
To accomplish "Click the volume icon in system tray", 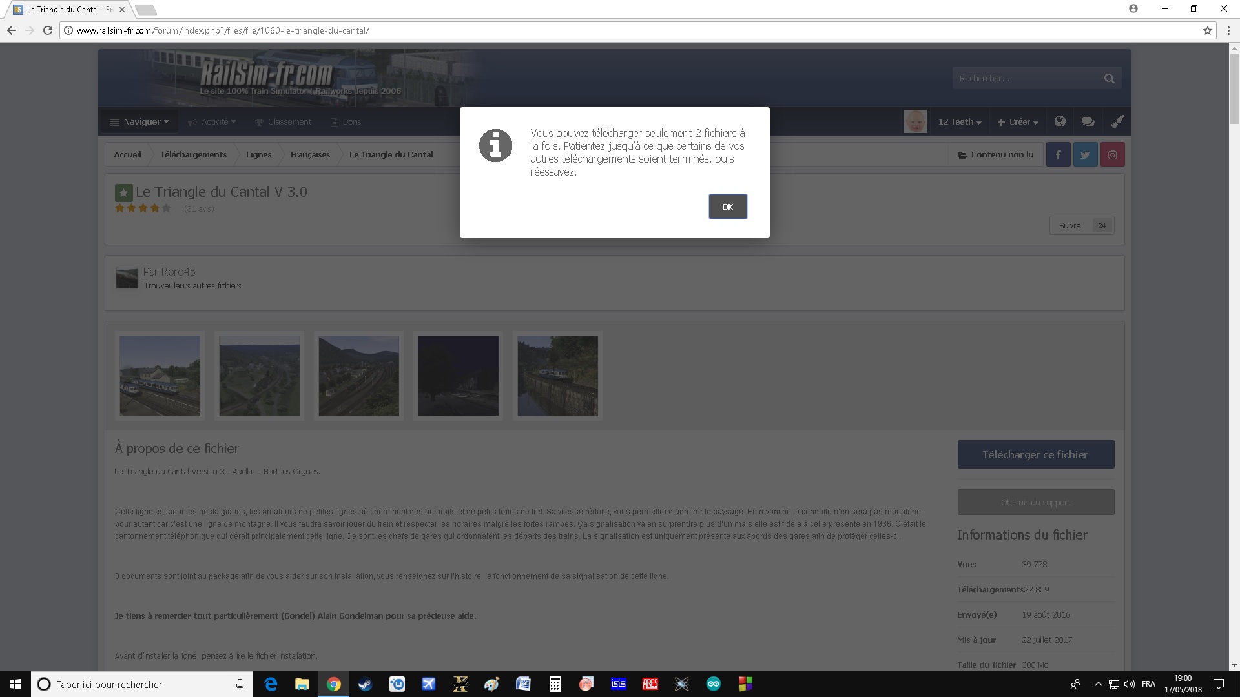I will [1130, 684].
